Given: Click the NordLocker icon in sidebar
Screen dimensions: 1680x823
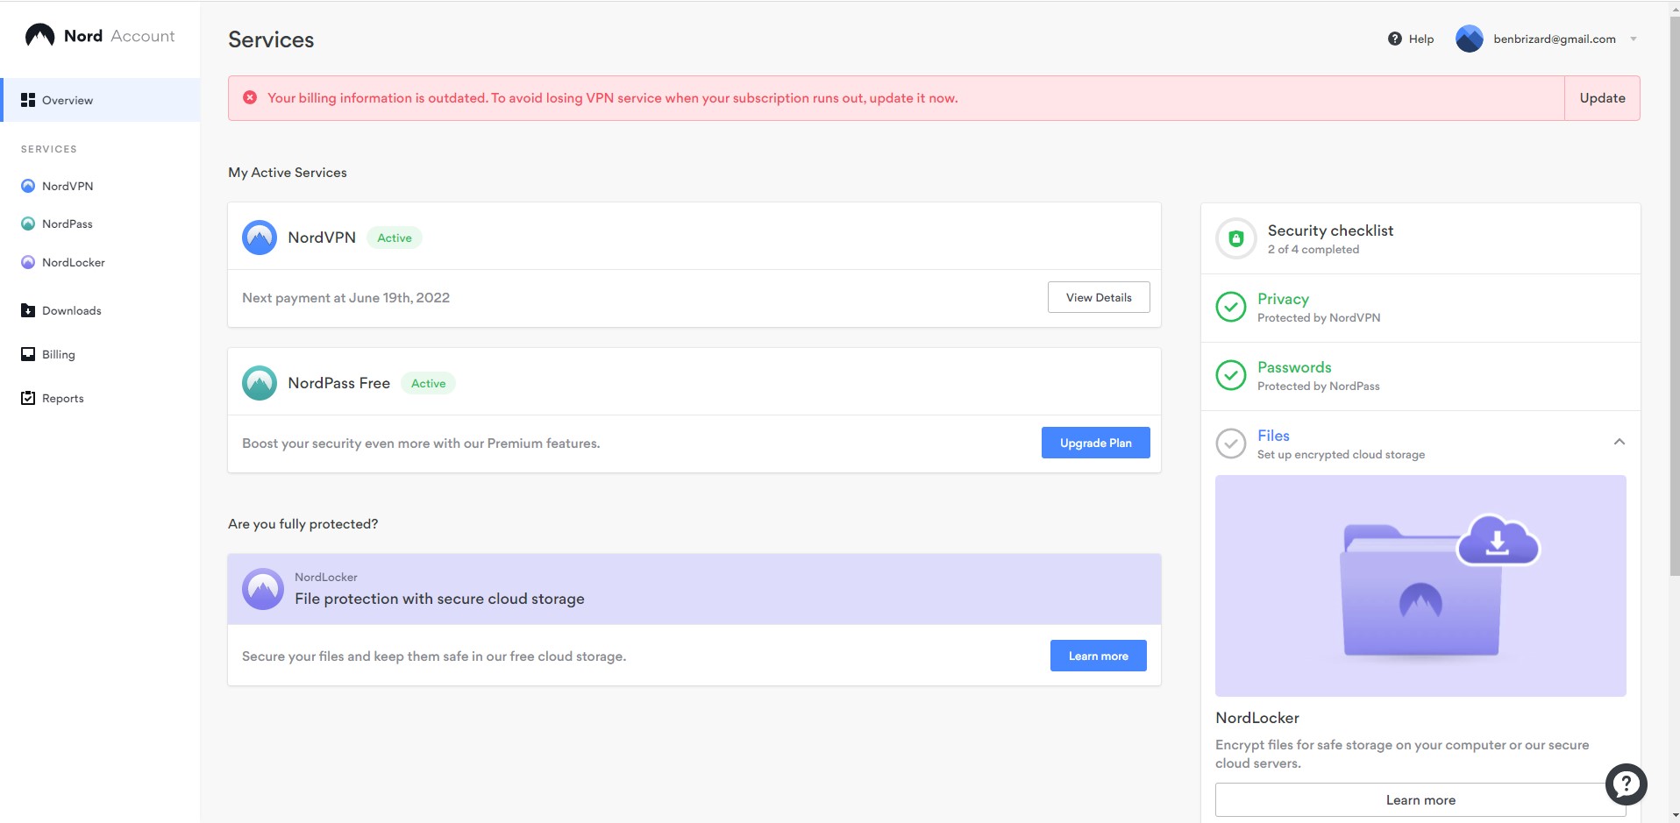Looking at the screenshot, I should (x=28, y=262).
